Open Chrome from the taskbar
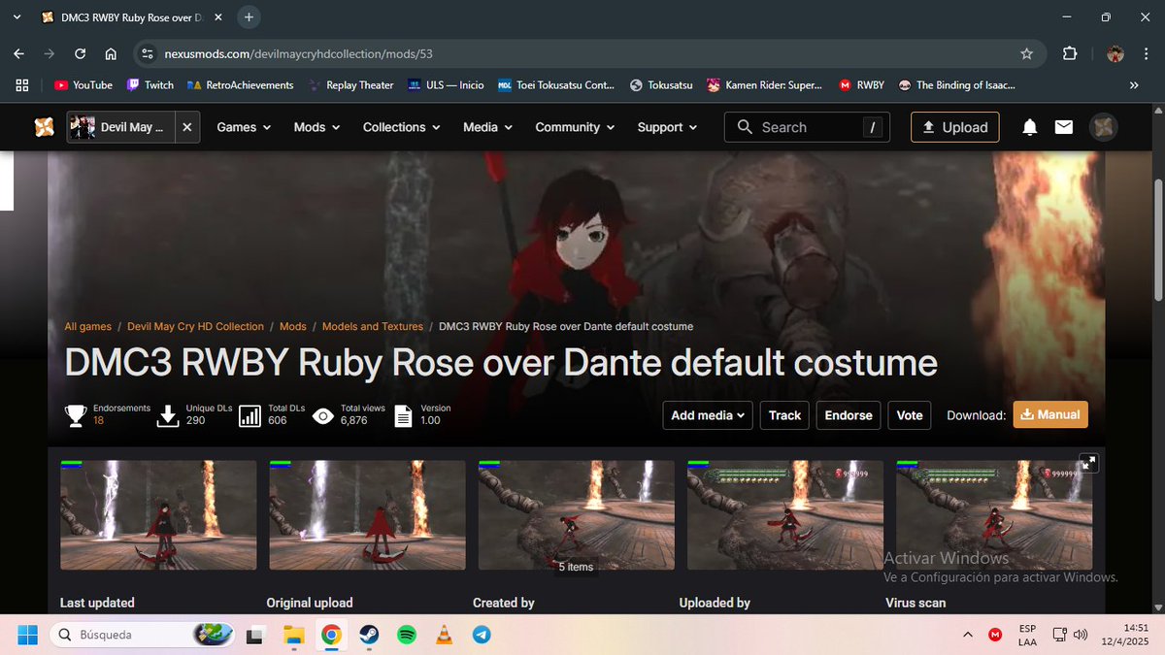The height and width of the screenshot is (655, 1165). [331, 635]
